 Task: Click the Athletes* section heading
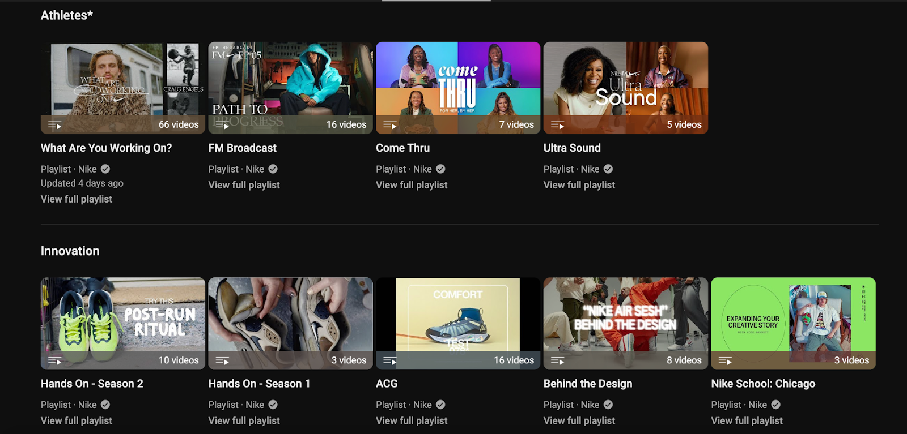click(x=67, y=15)
